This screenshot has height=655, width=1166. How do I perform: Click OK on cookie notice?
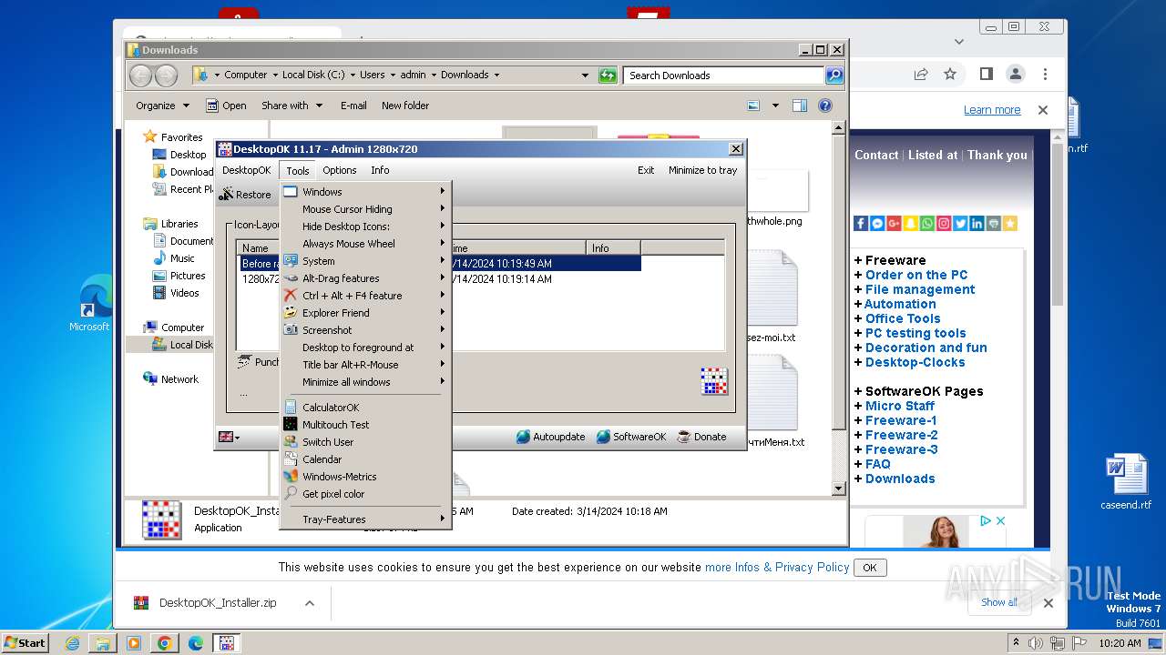(x=870, y=568)
